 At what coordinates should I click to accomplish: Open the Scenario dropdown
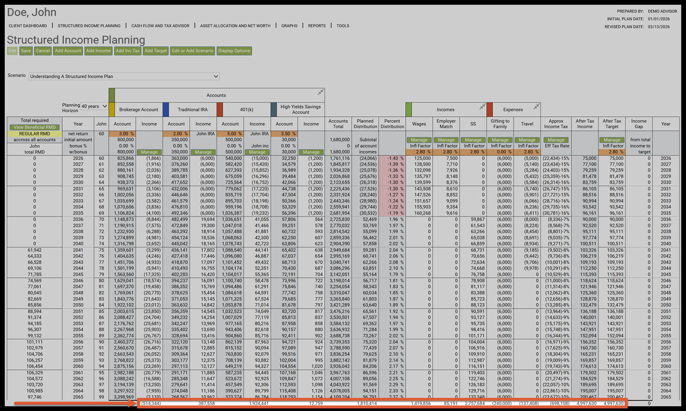coord(124,76)
